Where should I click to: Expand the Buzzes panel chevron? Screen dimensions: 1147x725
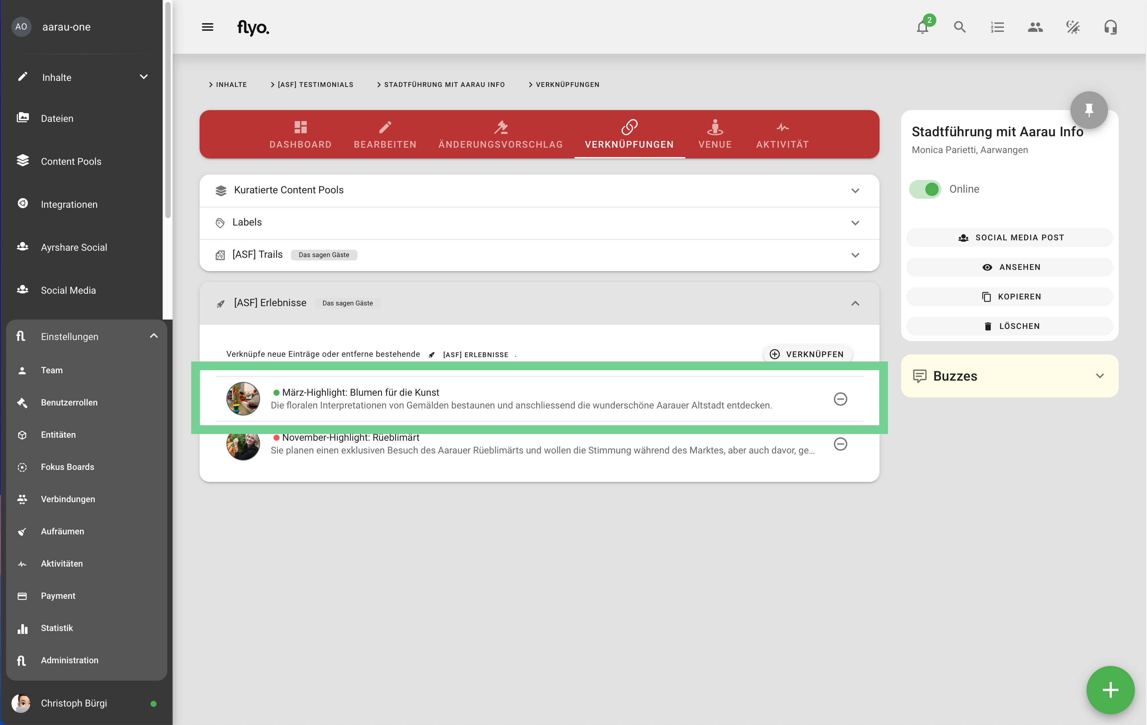[x=1099, y=376]
